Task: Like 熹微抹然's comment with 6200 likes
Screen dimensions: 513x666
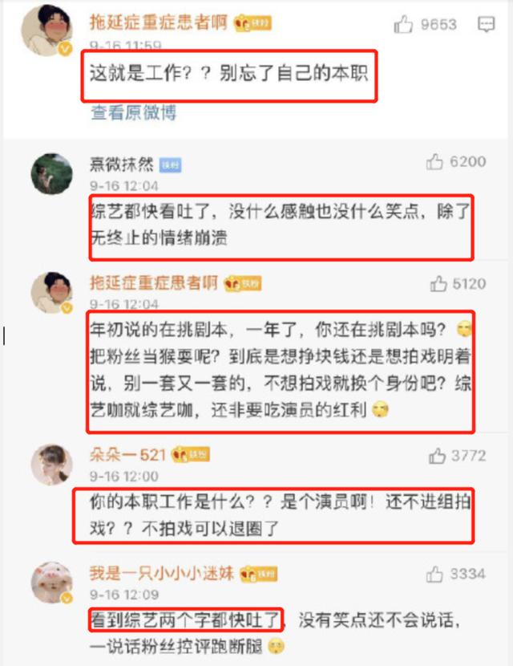Action: pyautogui.click(x=434, y=161)
